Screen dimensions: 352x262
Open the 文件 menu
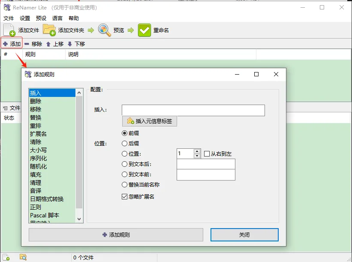pyautogui.click(x=9, y=18)
